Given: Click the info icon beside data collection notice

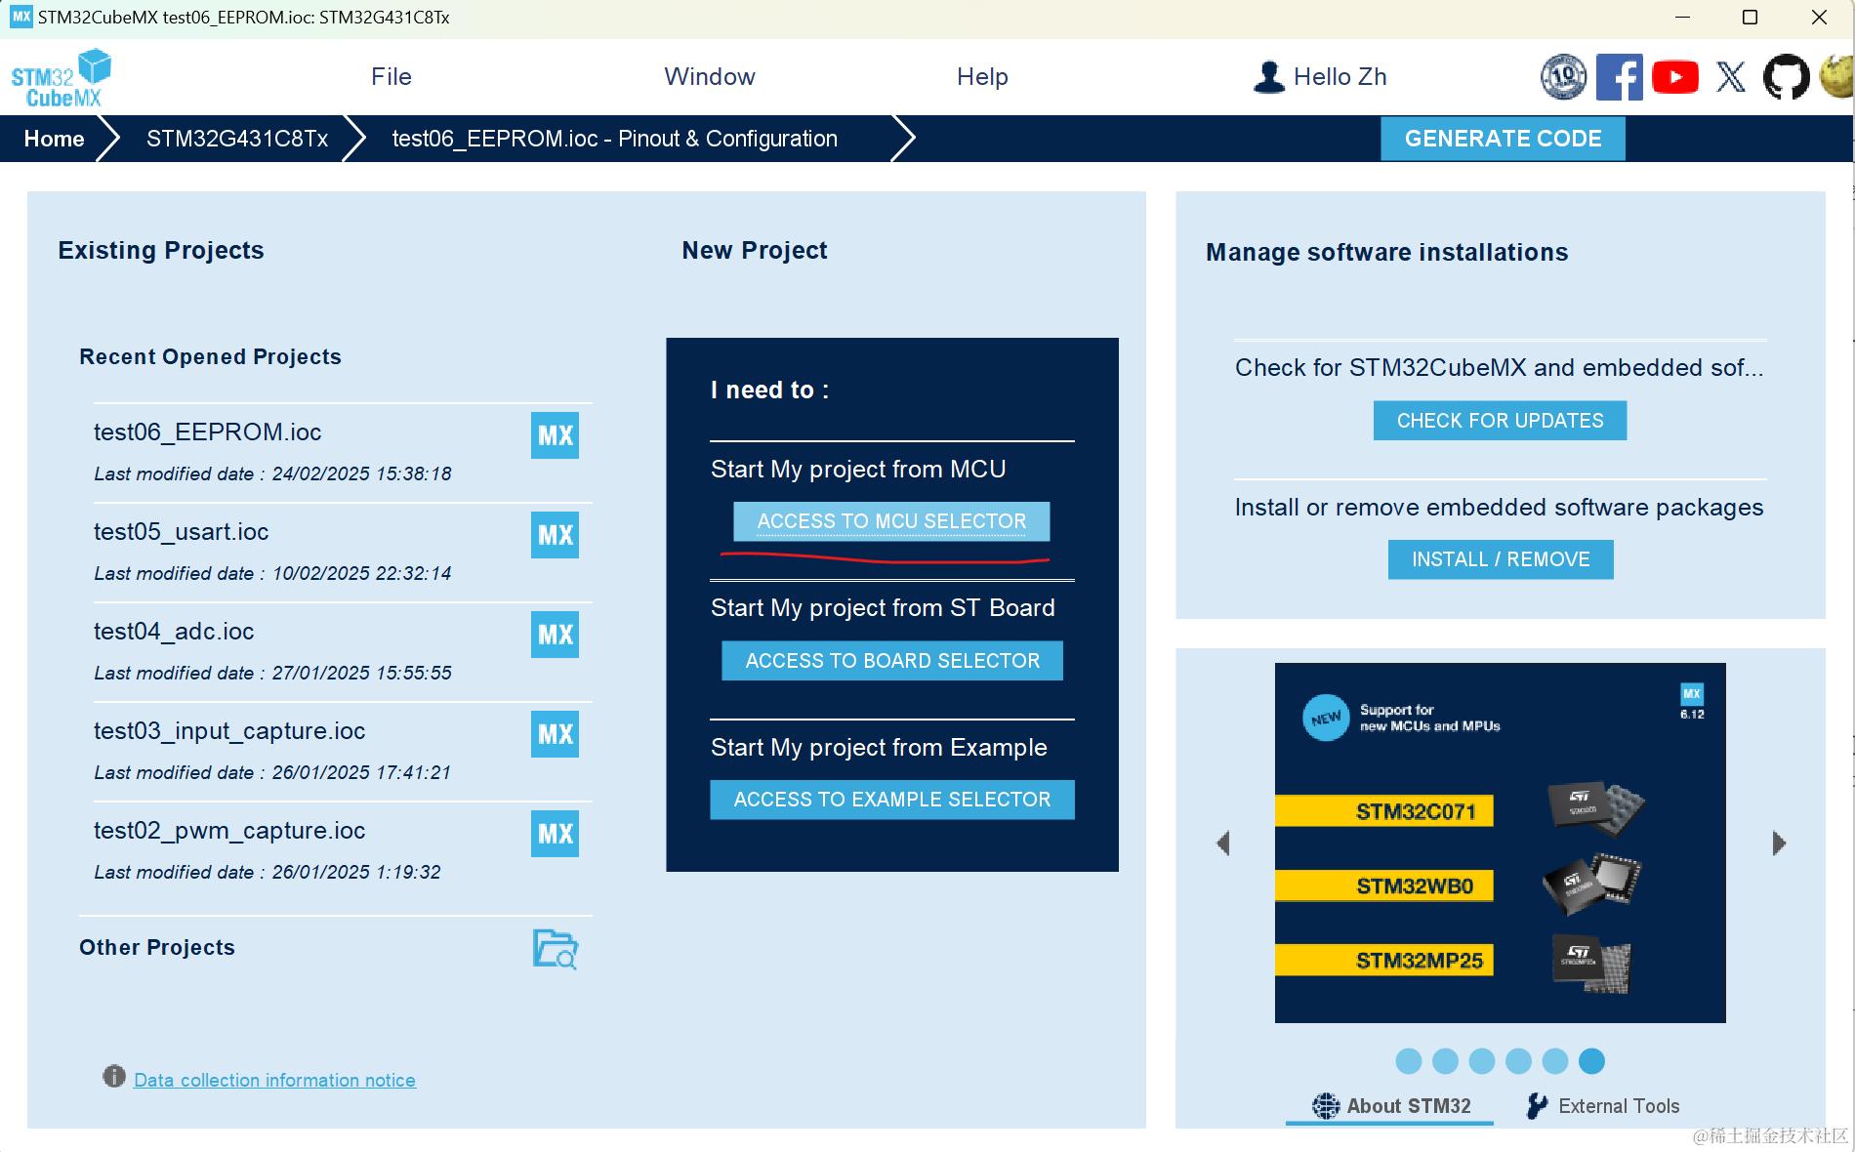Looking at the screenshot, I should tap(114, 1076).
